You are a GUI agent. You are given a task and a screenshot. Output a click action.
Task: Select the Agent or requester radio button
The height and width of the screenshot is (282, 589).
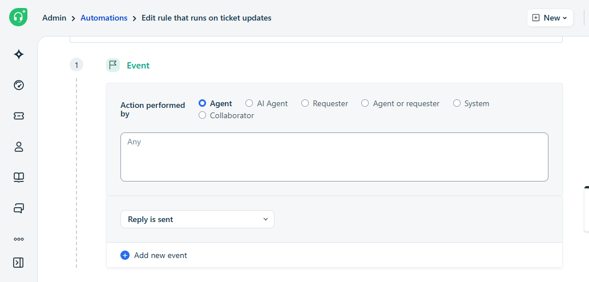click(x=365, y=103)
